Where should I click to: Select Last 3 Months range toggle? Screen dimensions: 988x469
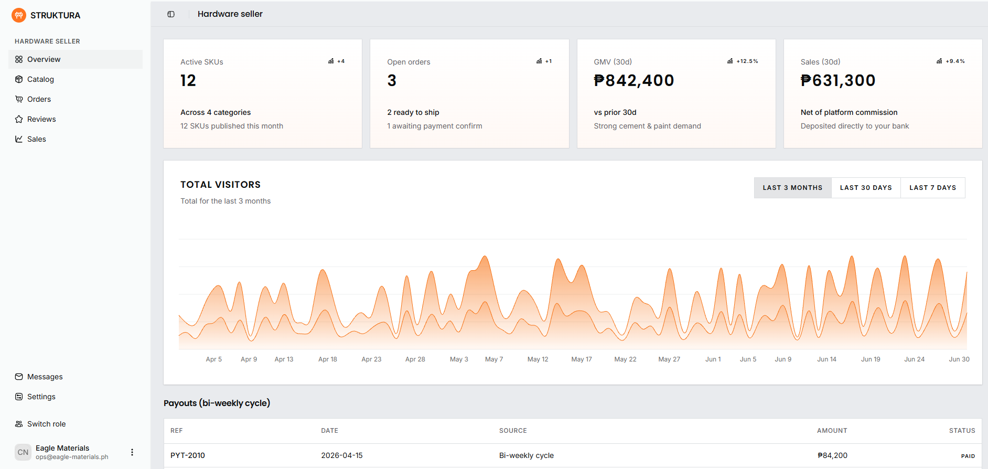792,188
